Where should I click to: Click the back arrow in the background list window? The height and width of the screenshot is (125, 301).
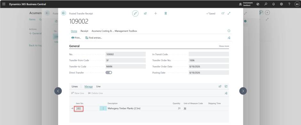pyautogui.click(x=47, y=13)
